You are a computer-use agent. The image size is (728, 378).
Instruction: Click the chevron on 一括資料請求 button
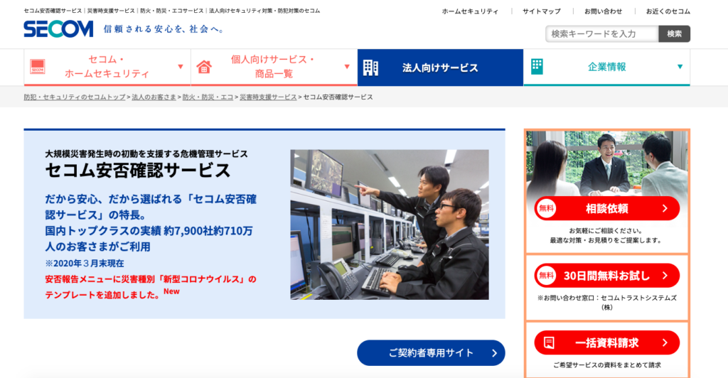665,342
